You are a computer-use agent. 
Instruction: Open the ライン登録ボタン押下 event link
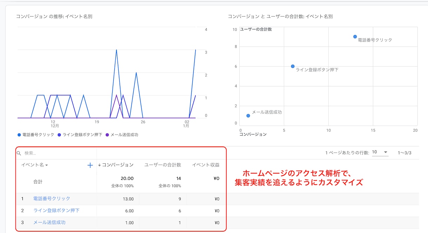(56, 211)
